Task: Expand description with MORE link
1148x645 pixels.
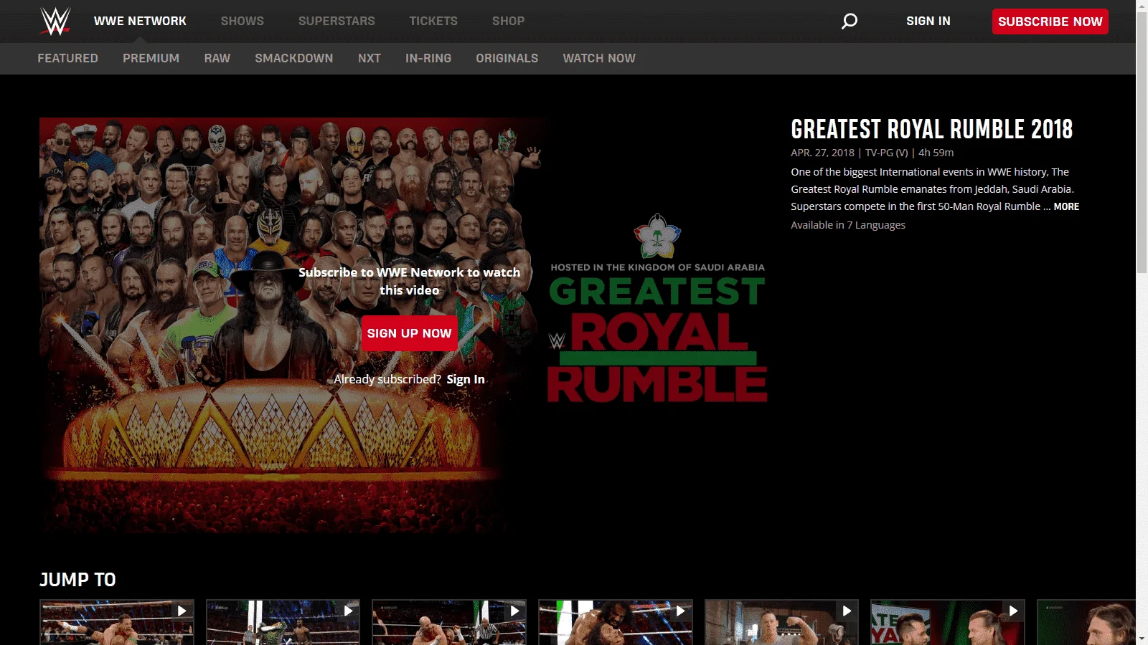Action: tap(1066, 206)
